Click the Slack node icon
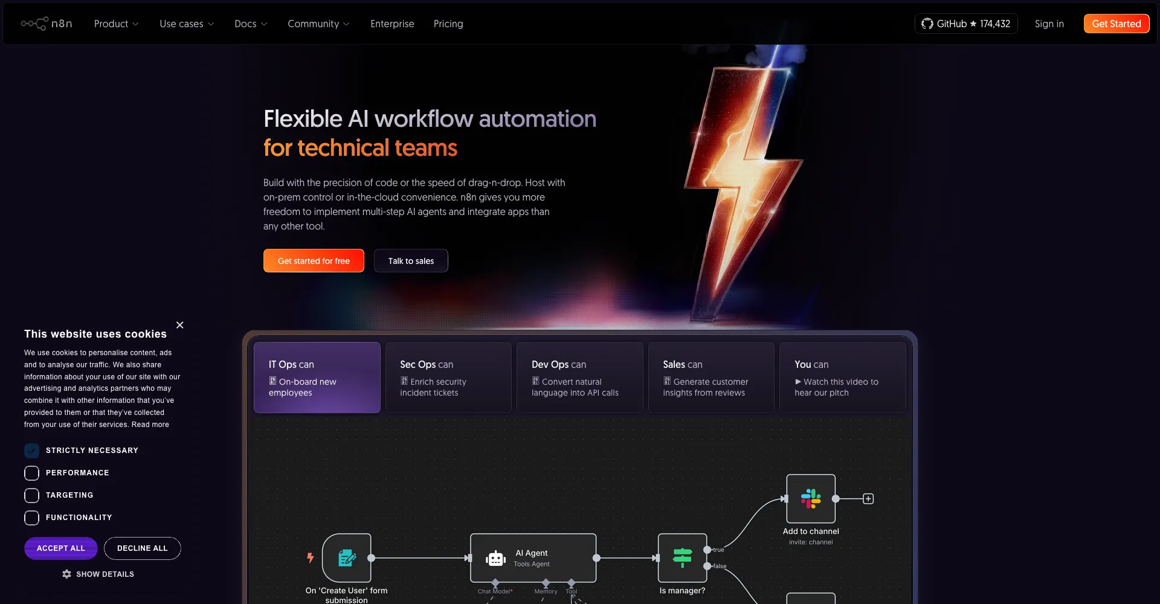The width and height of the screenshot is (1160, 604). (810, 499)
